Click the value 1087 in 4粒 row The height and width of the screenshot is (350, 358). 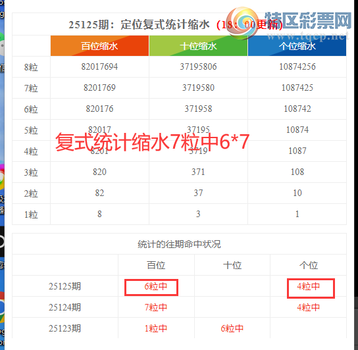coord(297,151)
